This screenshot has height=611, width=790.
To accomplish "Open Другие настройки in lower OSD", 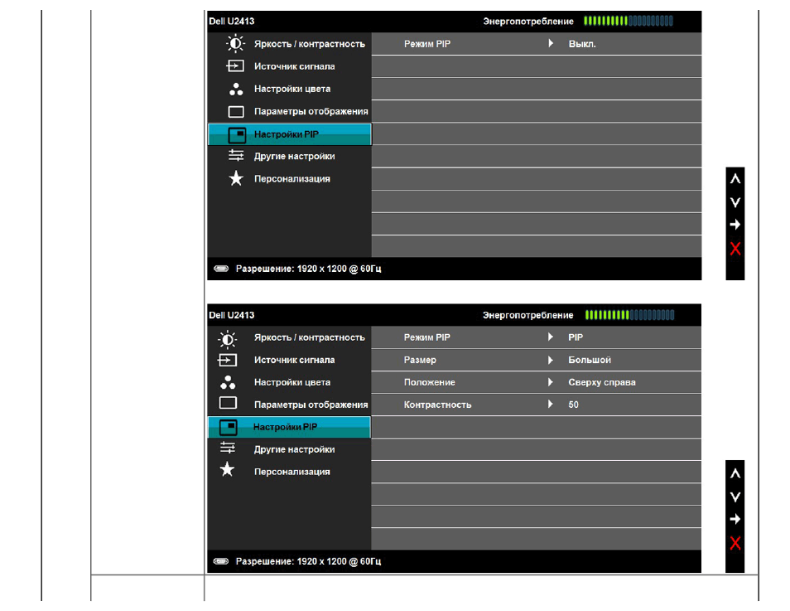I will tap(294, 449).
